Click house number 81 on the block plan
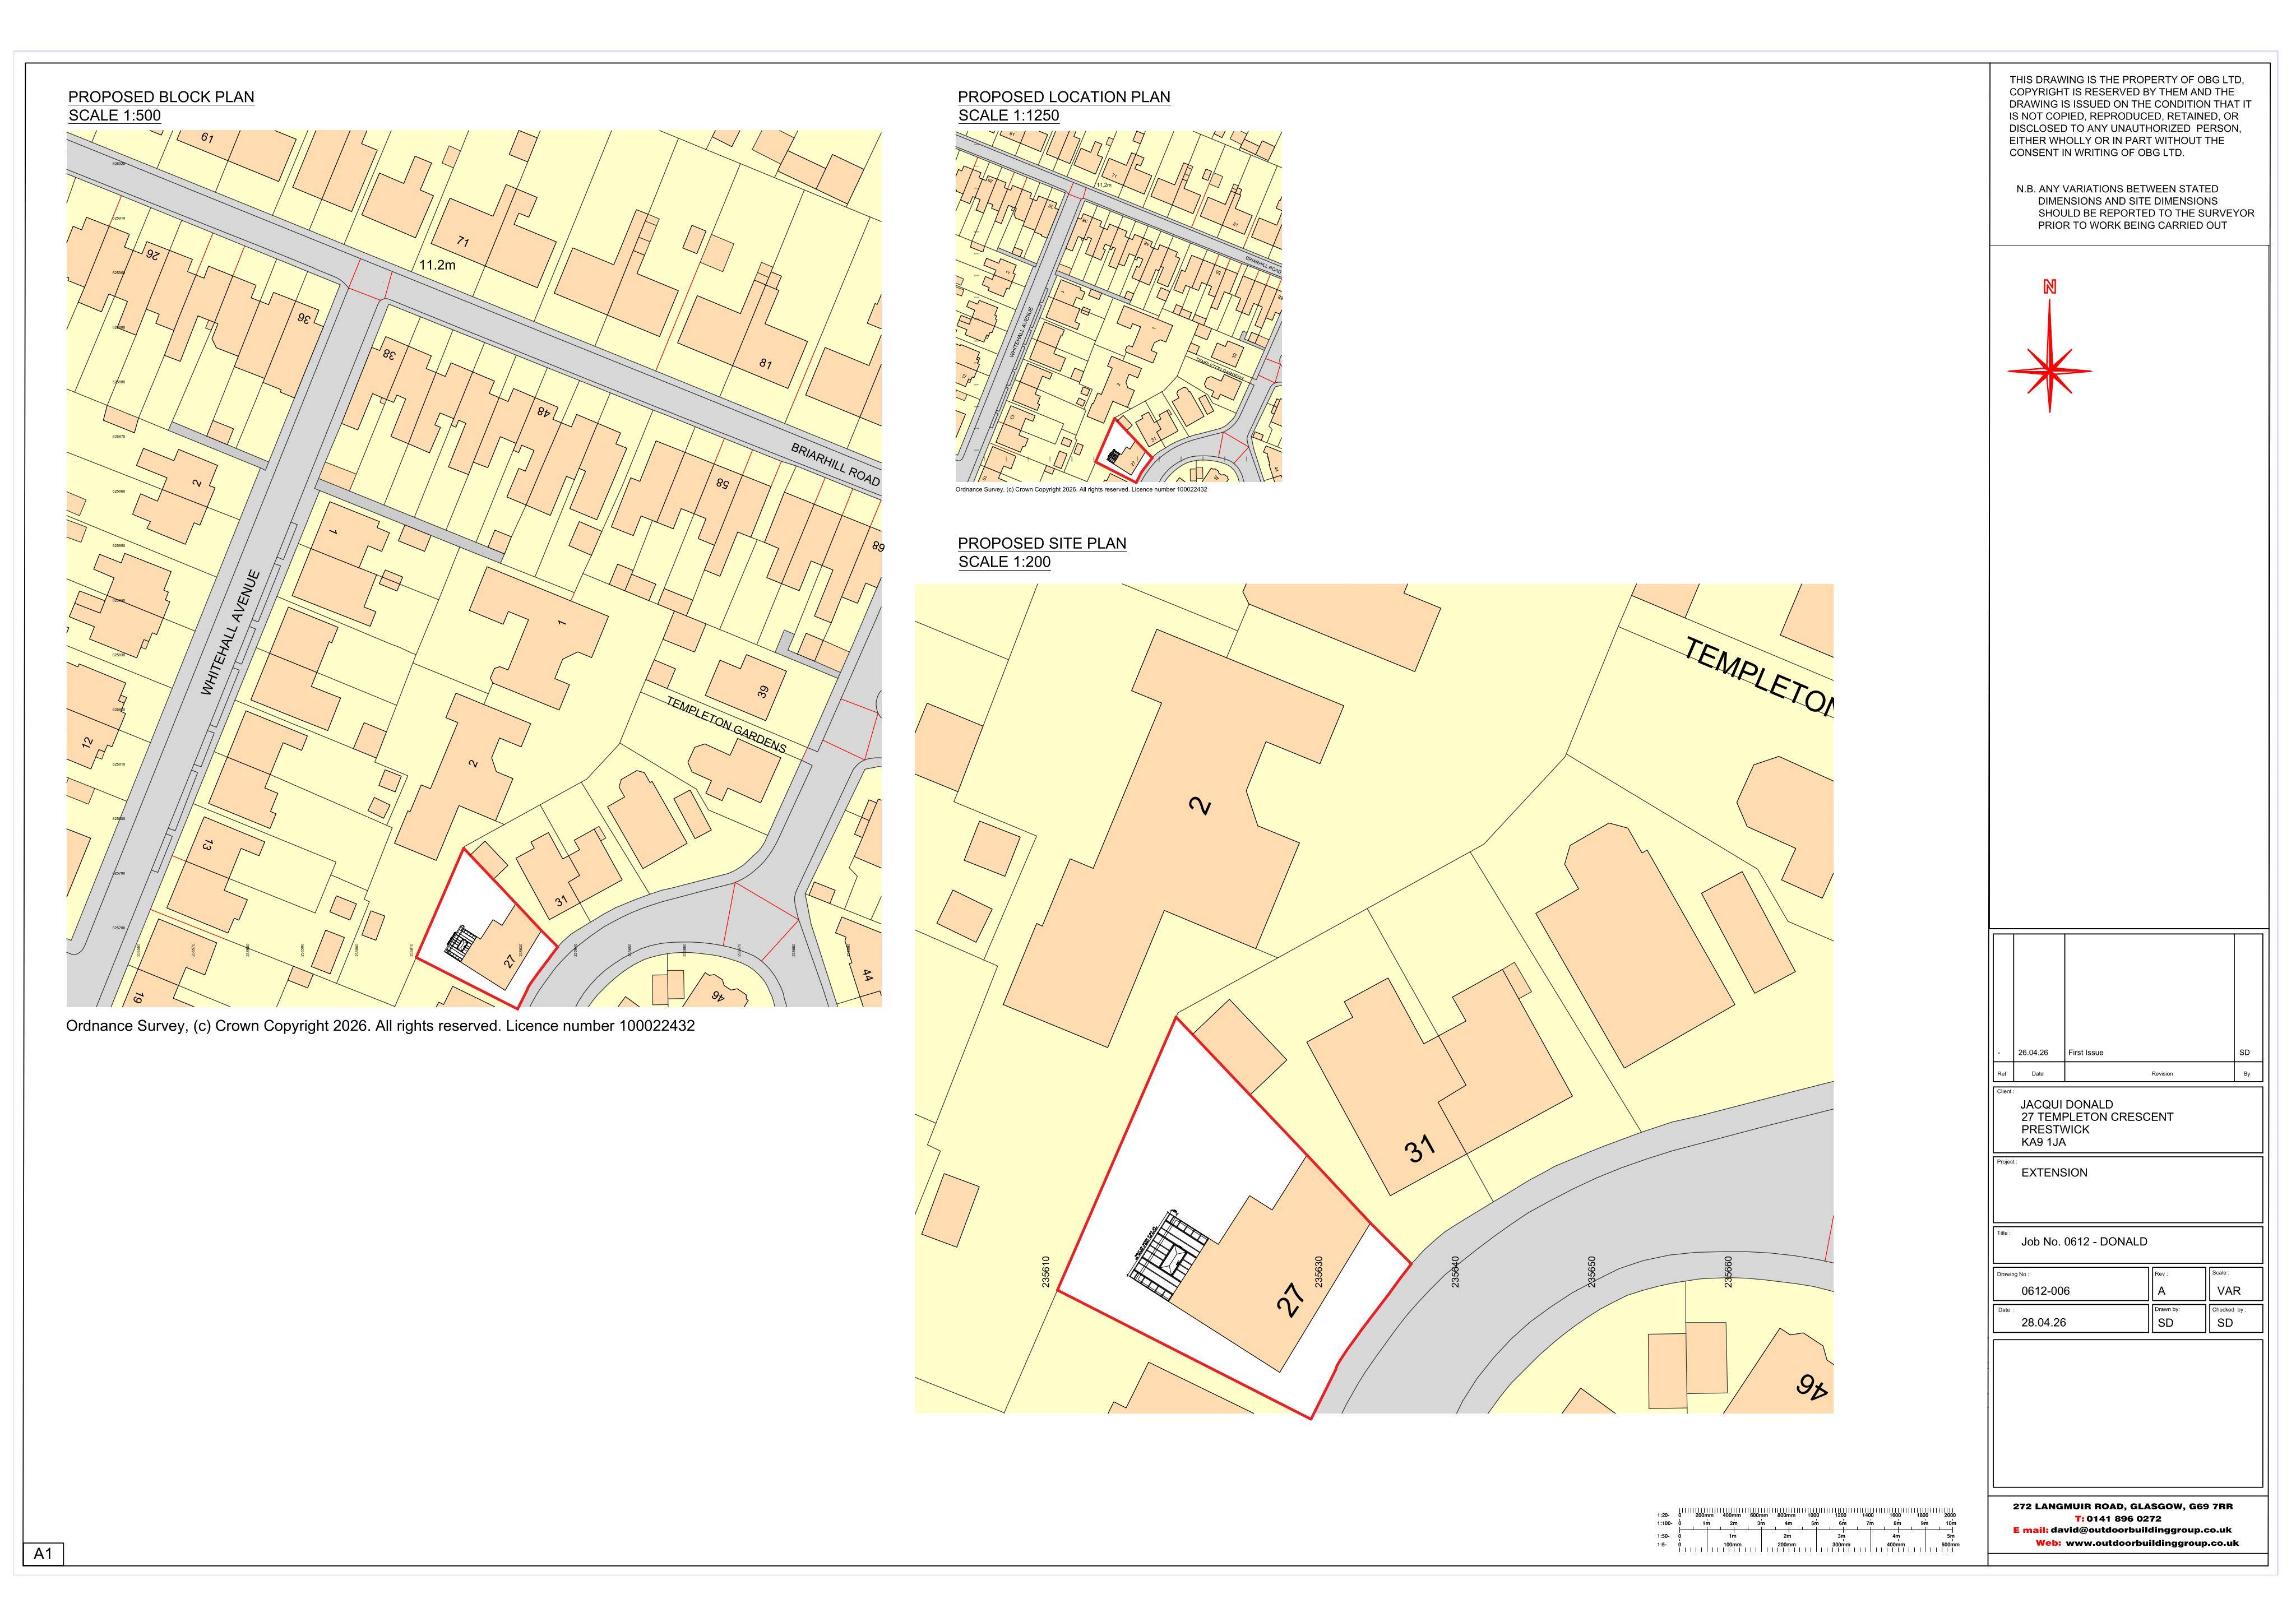Image resolution: width=2296 pixels, height=1622 pixels. coord(765,363)
